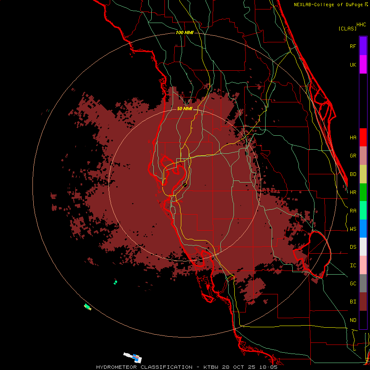Screen dimensions: 370x370
Task: Click the green-yellow echo on 100 NMI ring
Action: pos(88,307)
